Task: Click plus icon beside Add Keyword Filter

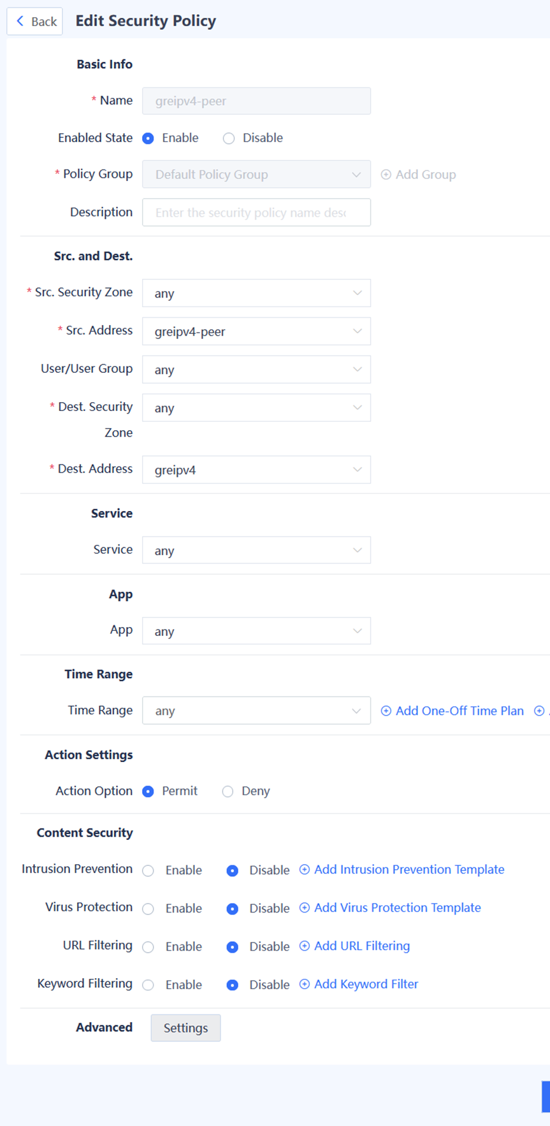Action: 305,985
